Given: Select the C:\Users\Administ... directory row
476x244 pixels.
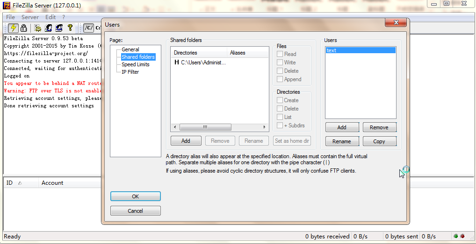Looking at the screenshot, I should tap(200, 63).
